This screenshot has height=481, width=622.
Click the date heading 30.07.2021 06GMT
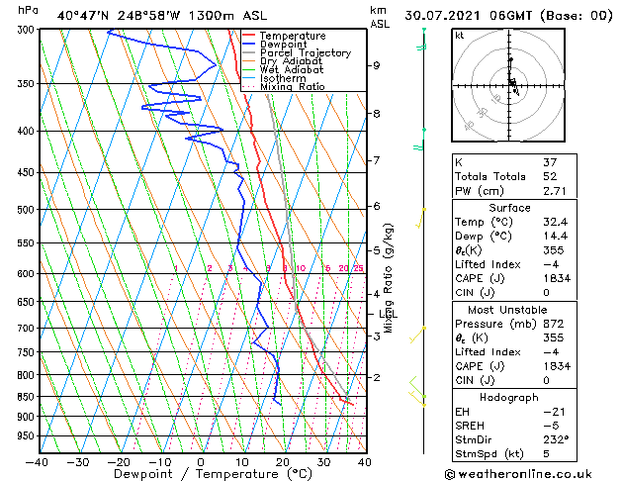click(468, 16)
